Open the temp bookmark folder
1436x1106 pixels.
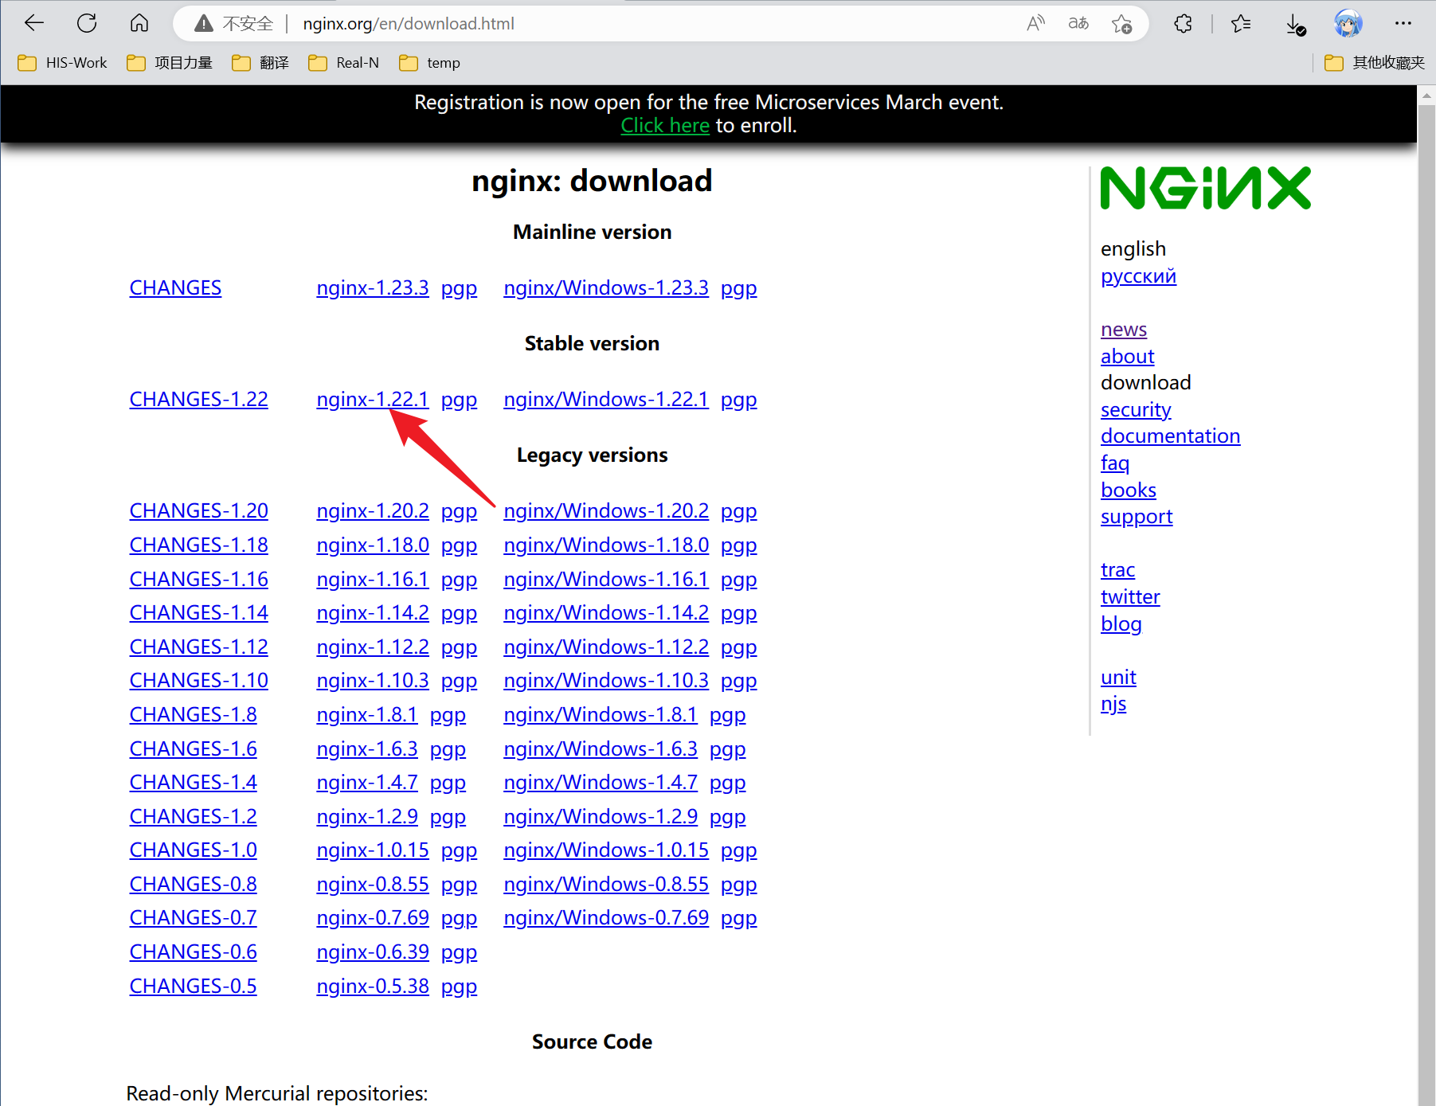429,63
